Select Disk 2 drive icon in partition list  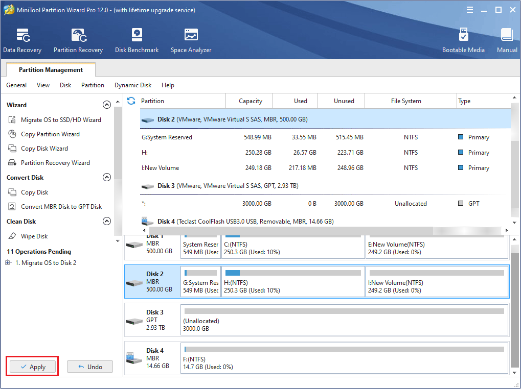click(x=148, y=120)
